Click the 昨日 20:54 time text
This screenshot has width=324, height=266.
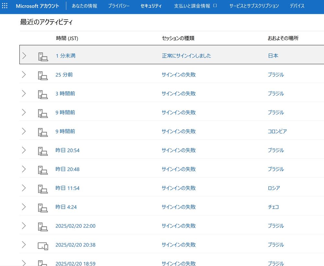[x=67, y=150]
